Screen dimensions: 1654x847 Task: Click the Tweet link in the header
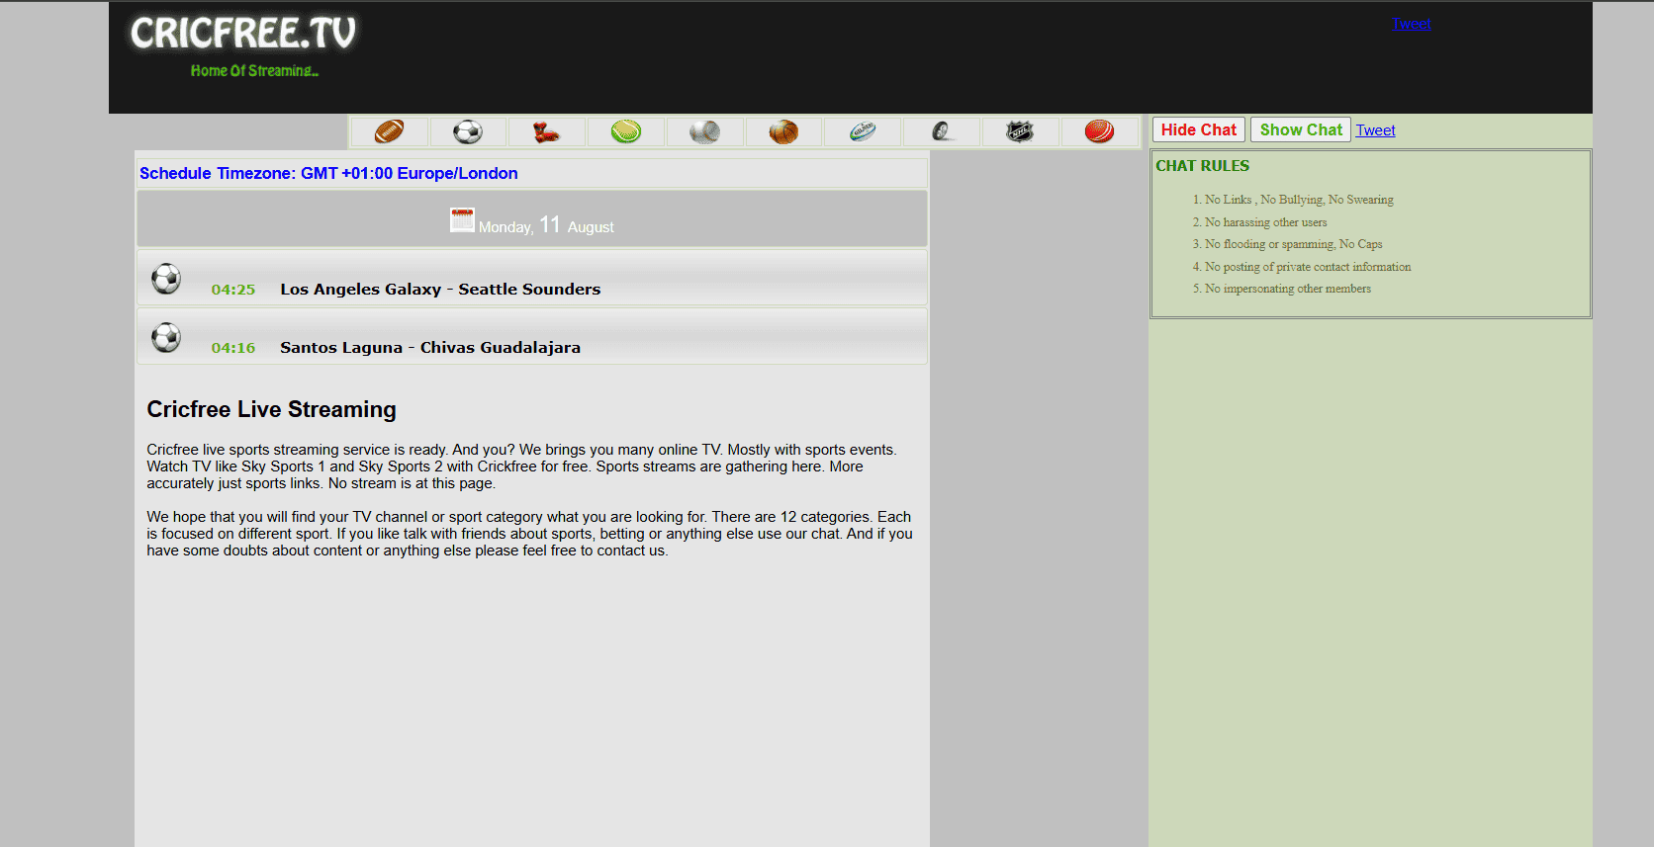coord(1411,24)
